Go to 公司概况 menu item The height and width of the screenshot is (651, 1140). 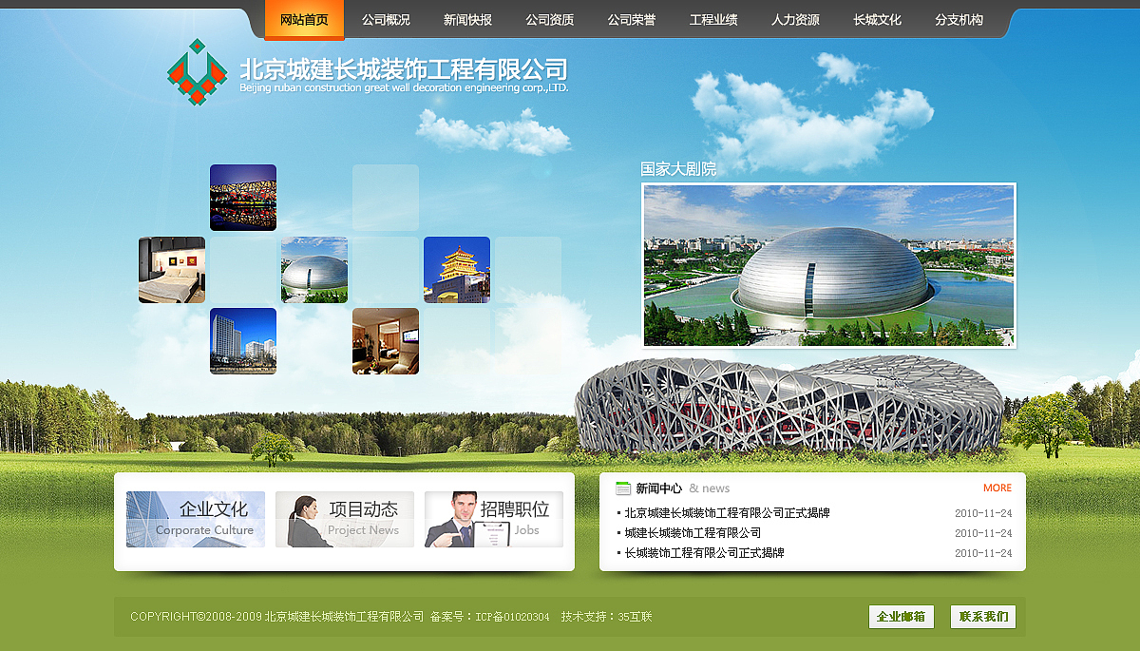pos(386,20)
